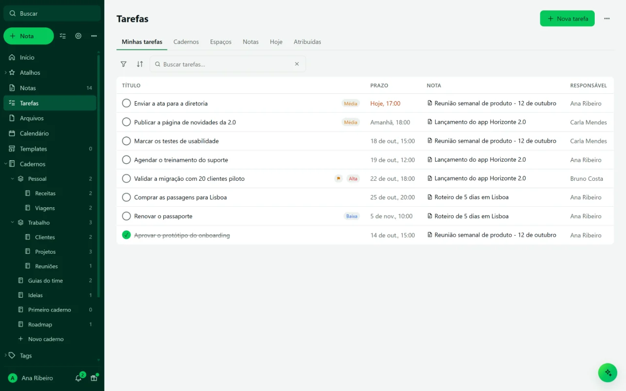Open Templates in the sidebar
This screenshot has width=626, height=391.
pyautogui.click(x=50, y=149)
